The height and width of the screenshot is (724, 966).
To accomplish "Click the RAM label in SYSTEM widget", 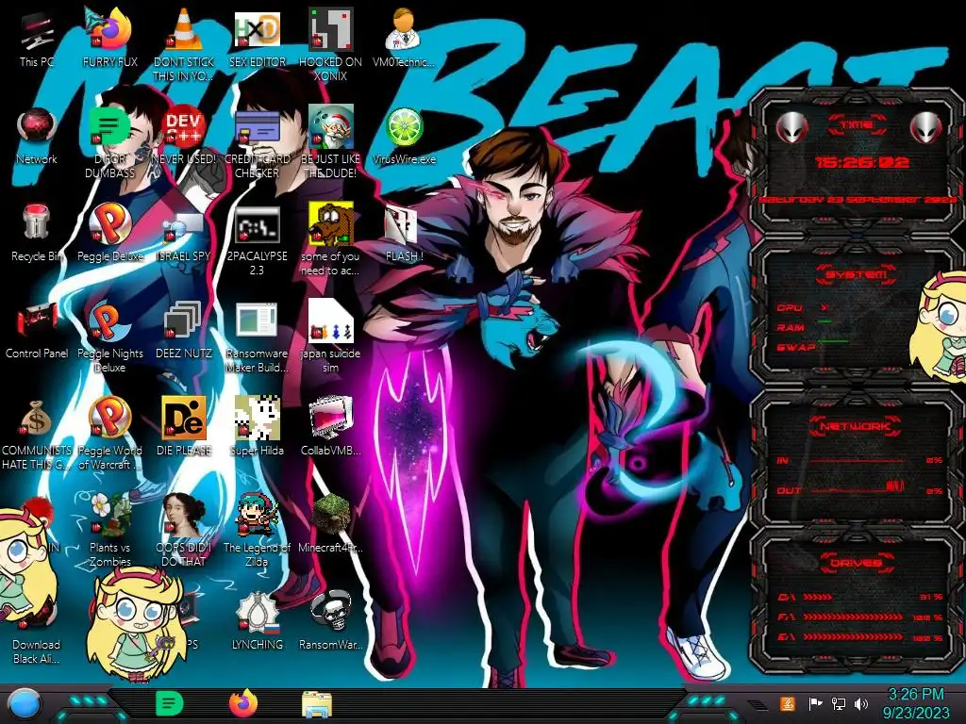I will point(791,327).
